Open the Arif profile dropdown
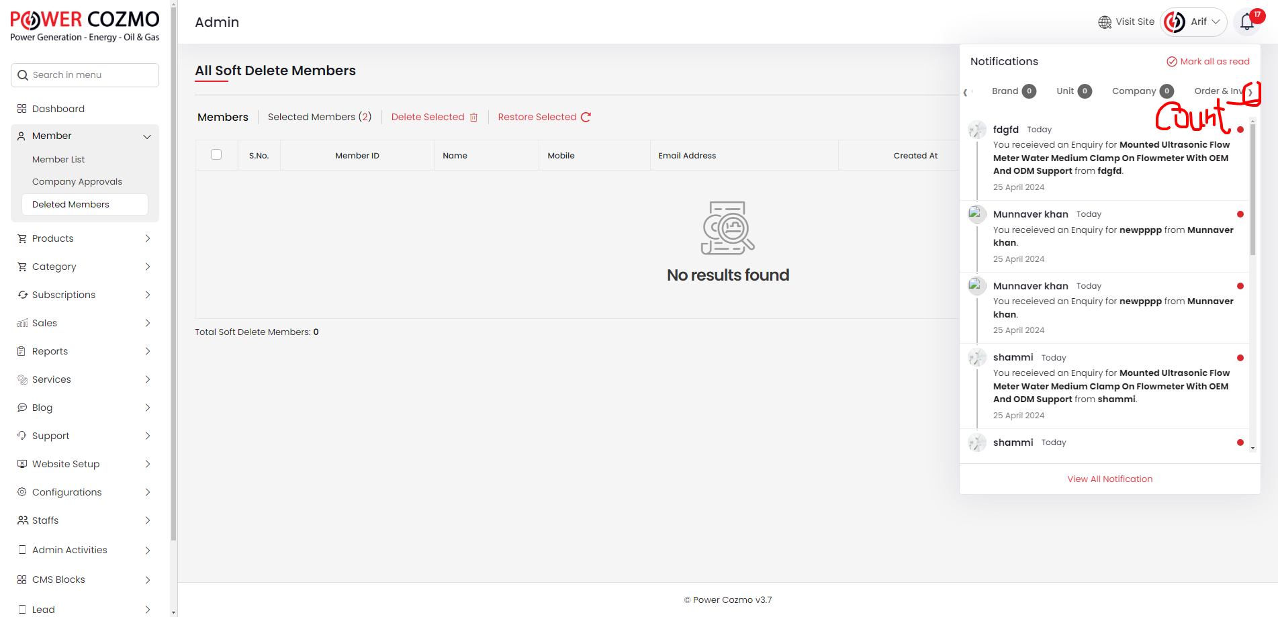The width and height of the screenshot is (1278, 617). pos(1193,22)
